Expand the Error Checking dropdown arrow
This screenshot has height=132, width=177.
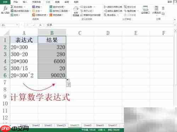point(138,11)
